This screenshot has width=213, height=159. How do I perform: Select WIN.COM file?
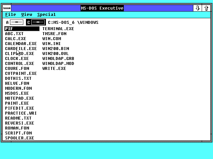[x=52, y=39]
